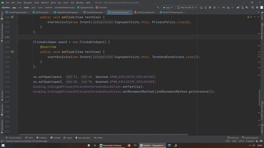Click the override gutter icon on line 137
Screen dimensions: 264x148
point(12,52)
